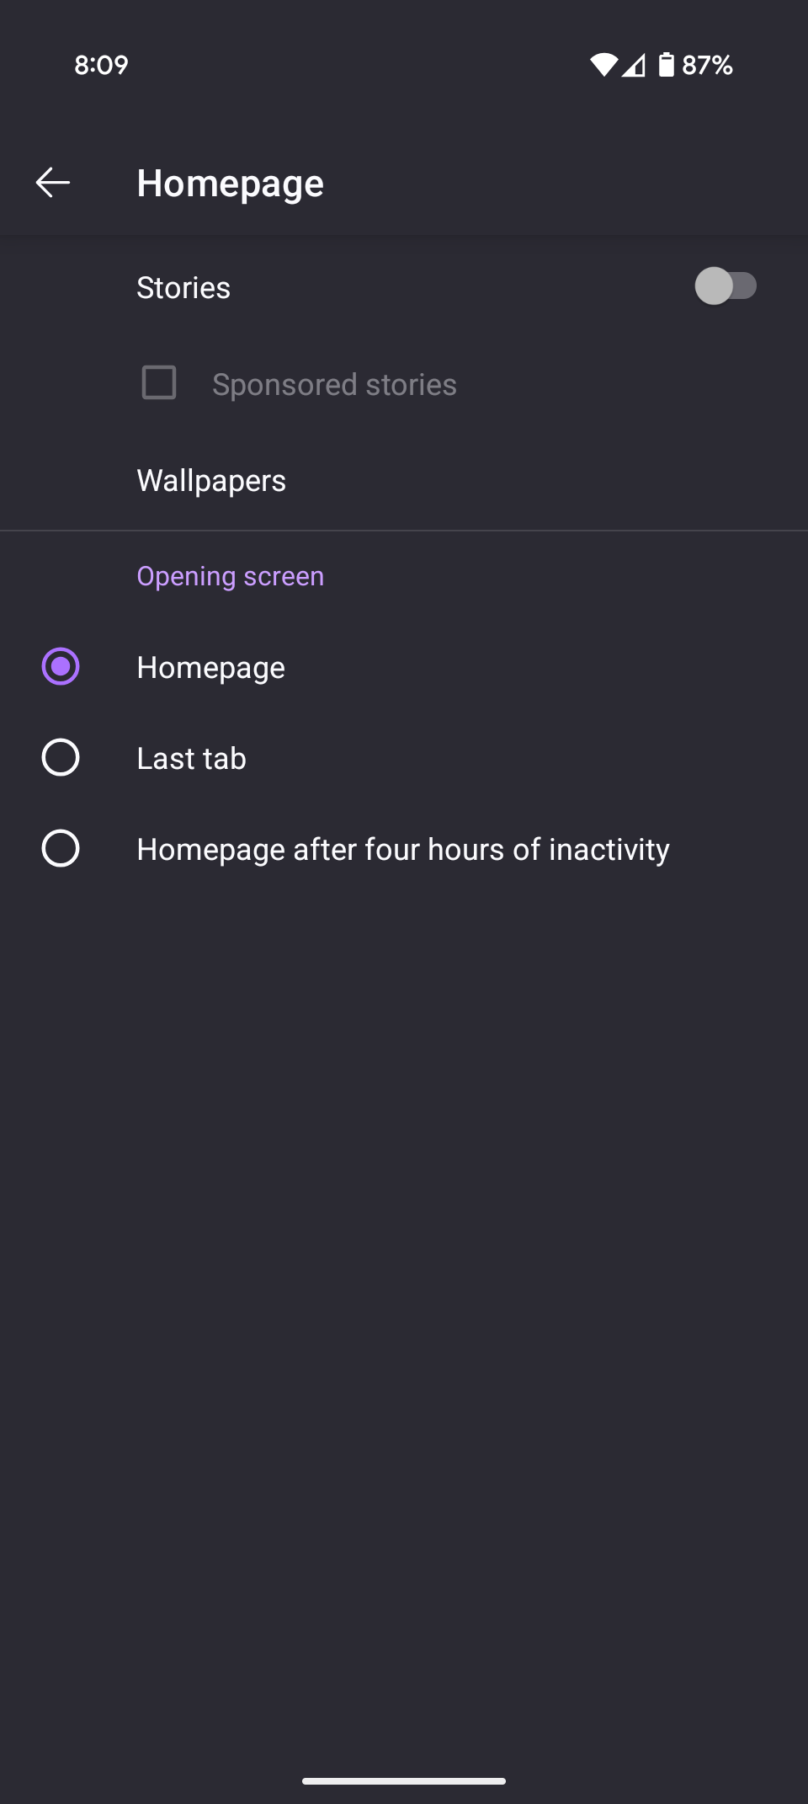Toggle the Stories switch

coord(726,286)
